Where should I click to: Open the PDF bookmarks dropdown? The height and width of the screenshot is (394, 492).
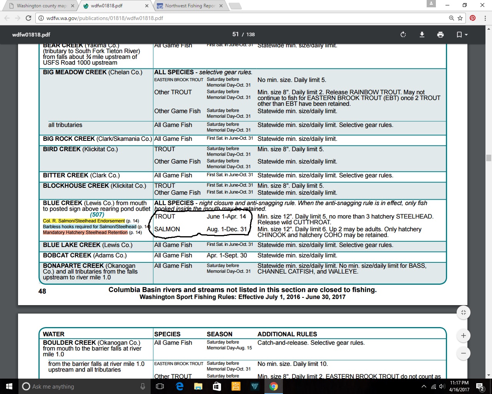462,35
